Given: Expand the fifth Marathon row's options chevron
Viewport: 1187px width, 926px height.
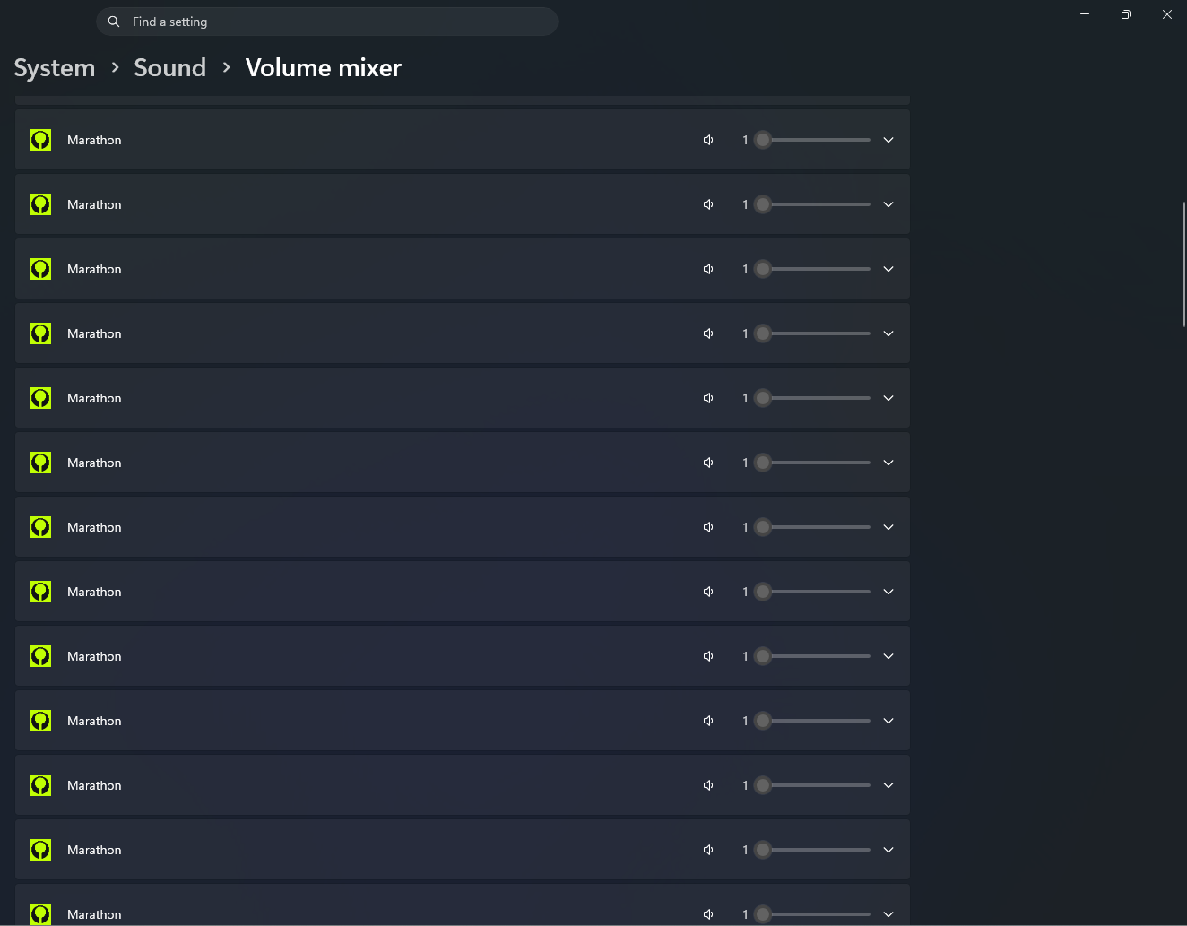Looking at the screenshot, I should (x=888, y=398).
